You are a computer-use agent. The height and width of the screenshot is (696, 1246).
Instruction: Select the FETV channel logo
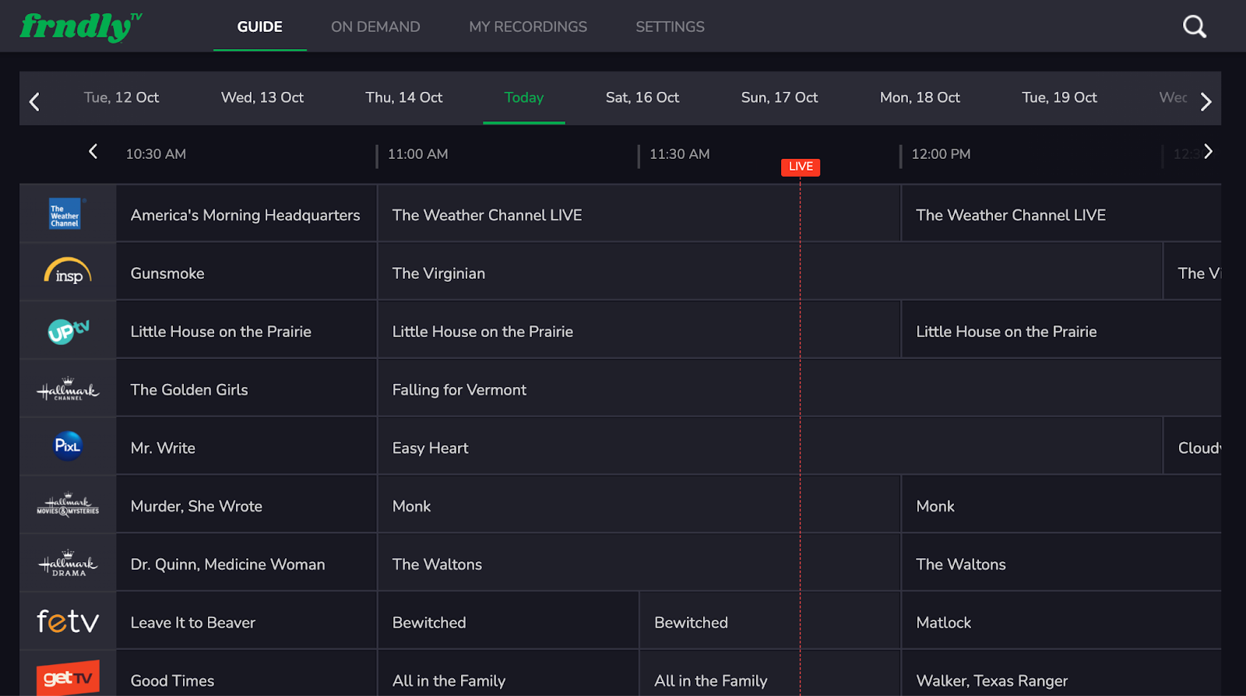coord(68,621)
